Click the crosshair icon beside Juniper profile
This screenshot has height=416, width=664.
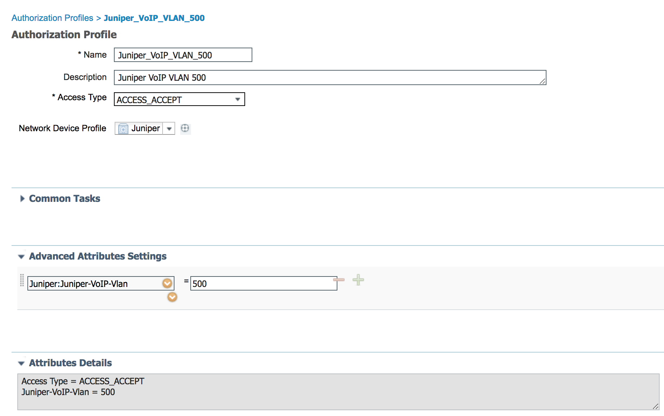coord(185,128)
